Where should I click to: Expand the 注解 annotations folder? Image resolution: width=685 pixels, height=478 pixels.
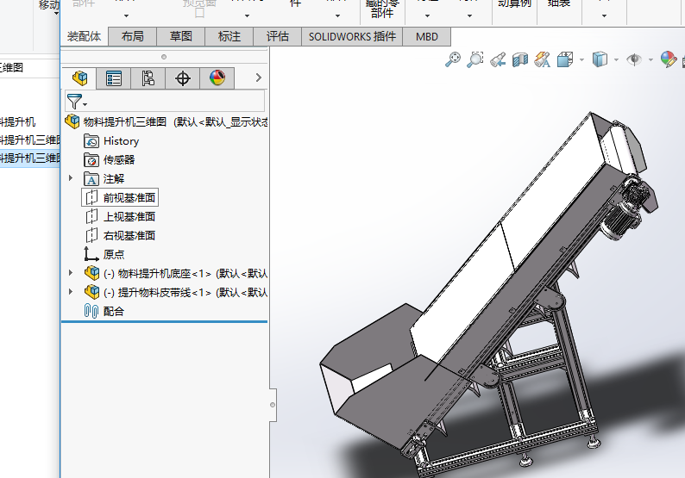(x=71, y=179)
